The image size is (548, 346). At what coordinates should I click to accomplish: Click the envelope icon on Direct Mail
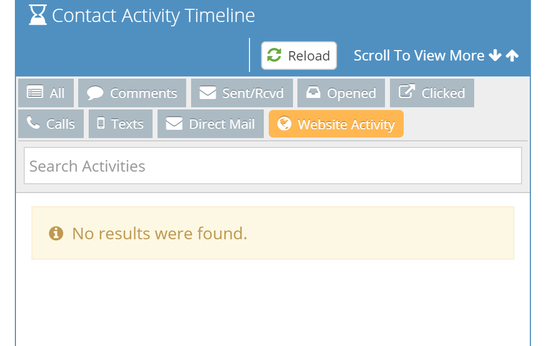tap(174, 124)
